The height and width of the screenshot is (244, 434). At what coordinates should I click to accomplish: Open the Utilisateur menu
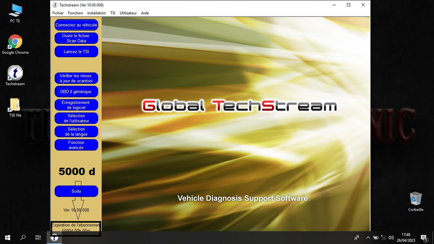(128, 13)
